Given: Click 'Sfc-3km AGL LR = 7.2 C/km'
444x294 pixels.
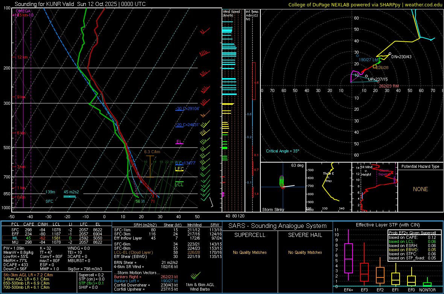Looking at the screenshot, I should tap(28, 275).
